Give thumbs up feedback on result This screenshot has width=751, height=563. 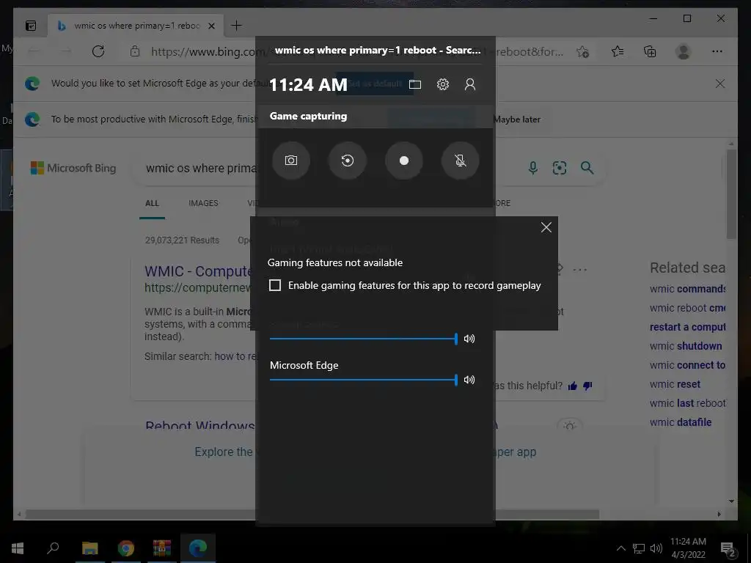click(572, 386)
